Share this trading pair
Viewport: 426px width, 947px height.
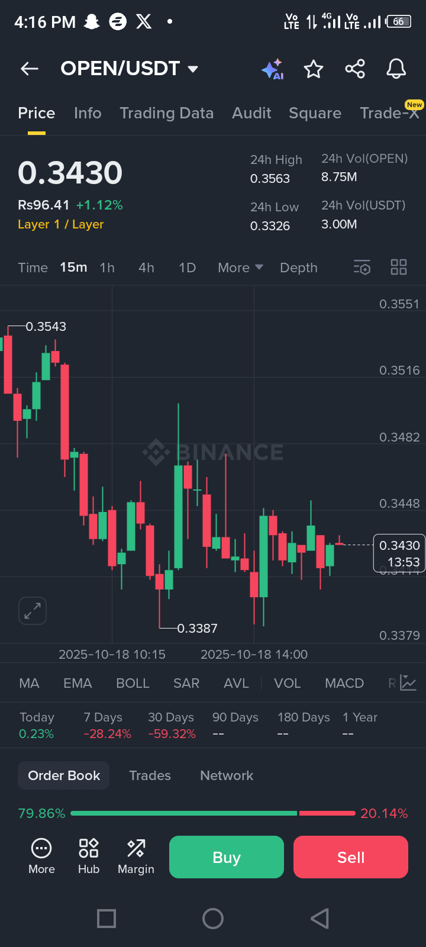tap(355, 69)
